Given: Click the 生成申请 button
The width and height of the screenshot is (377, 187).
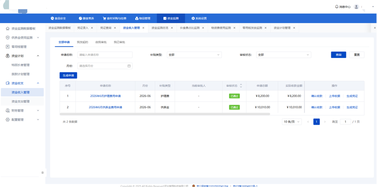Looking at the screenshot, I should tap(68, 75).
